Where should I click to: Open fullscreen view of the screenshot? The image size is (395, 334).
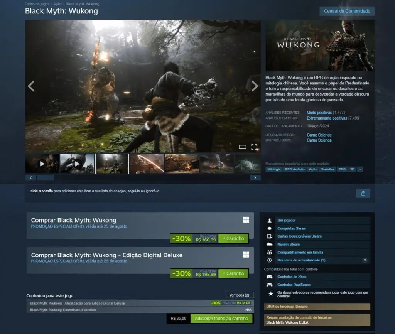pyautogui.click(x=254, y=147)
